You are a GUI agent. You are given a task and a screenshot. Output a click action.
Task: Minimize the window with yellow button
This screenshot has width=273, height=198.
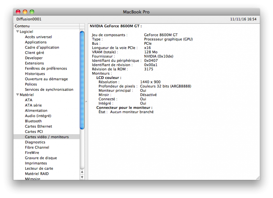(x=25, y=12)
